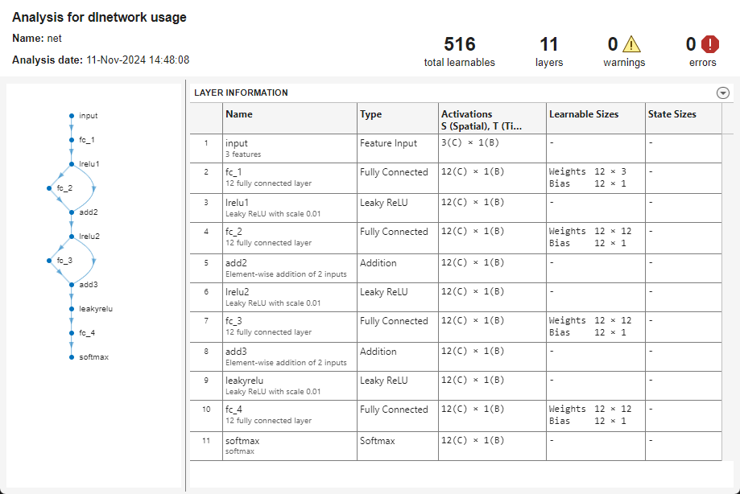Select the fc_1 node in the graph
This screenshot has width=740, height=494.
72,140
